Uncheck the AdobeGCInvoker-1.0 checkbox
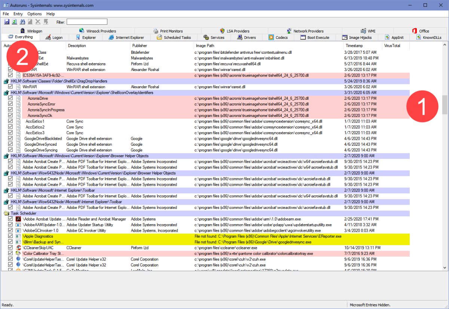Screen dimensions: 449x309 coord(10,231)
